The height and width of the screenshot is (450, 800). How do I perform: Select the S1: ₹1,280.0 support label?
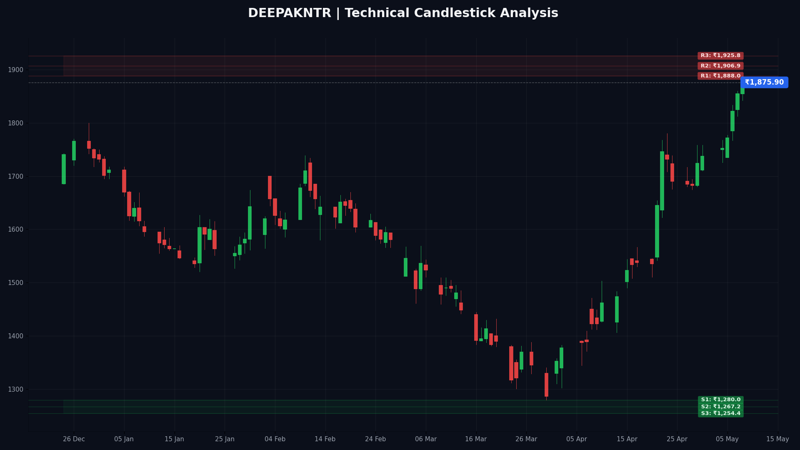(x=720, y=400)
